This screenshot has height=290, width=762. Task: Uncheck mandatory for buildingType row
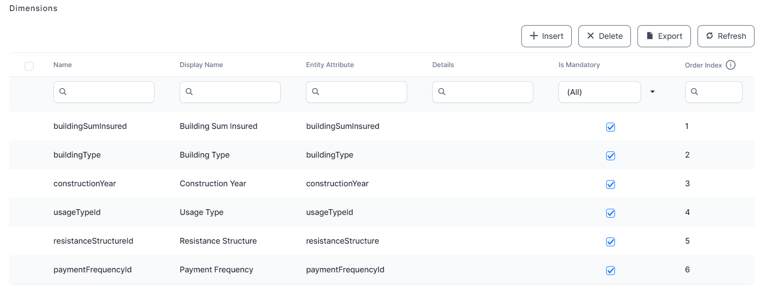coord(611,156)
